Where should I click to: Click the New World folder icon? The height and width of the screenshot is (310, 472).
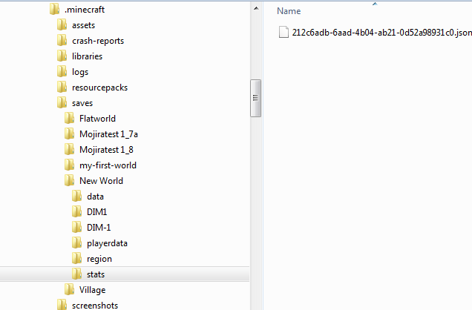click(70, 181)
